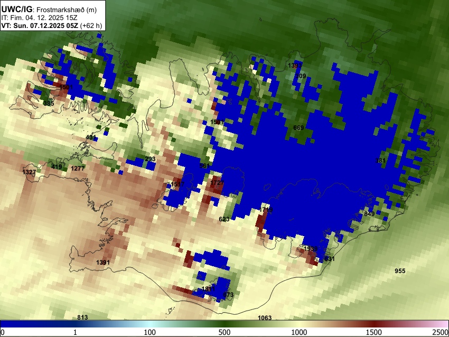Click the '100' tick on the color scale
Viewport: 449px width, 337px height.
[150, 332]
